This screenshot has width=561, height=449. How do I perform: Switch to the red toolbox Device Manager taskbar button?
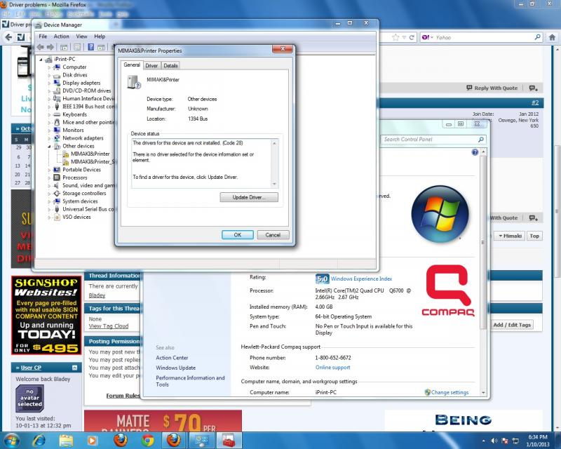coord(228,440)
